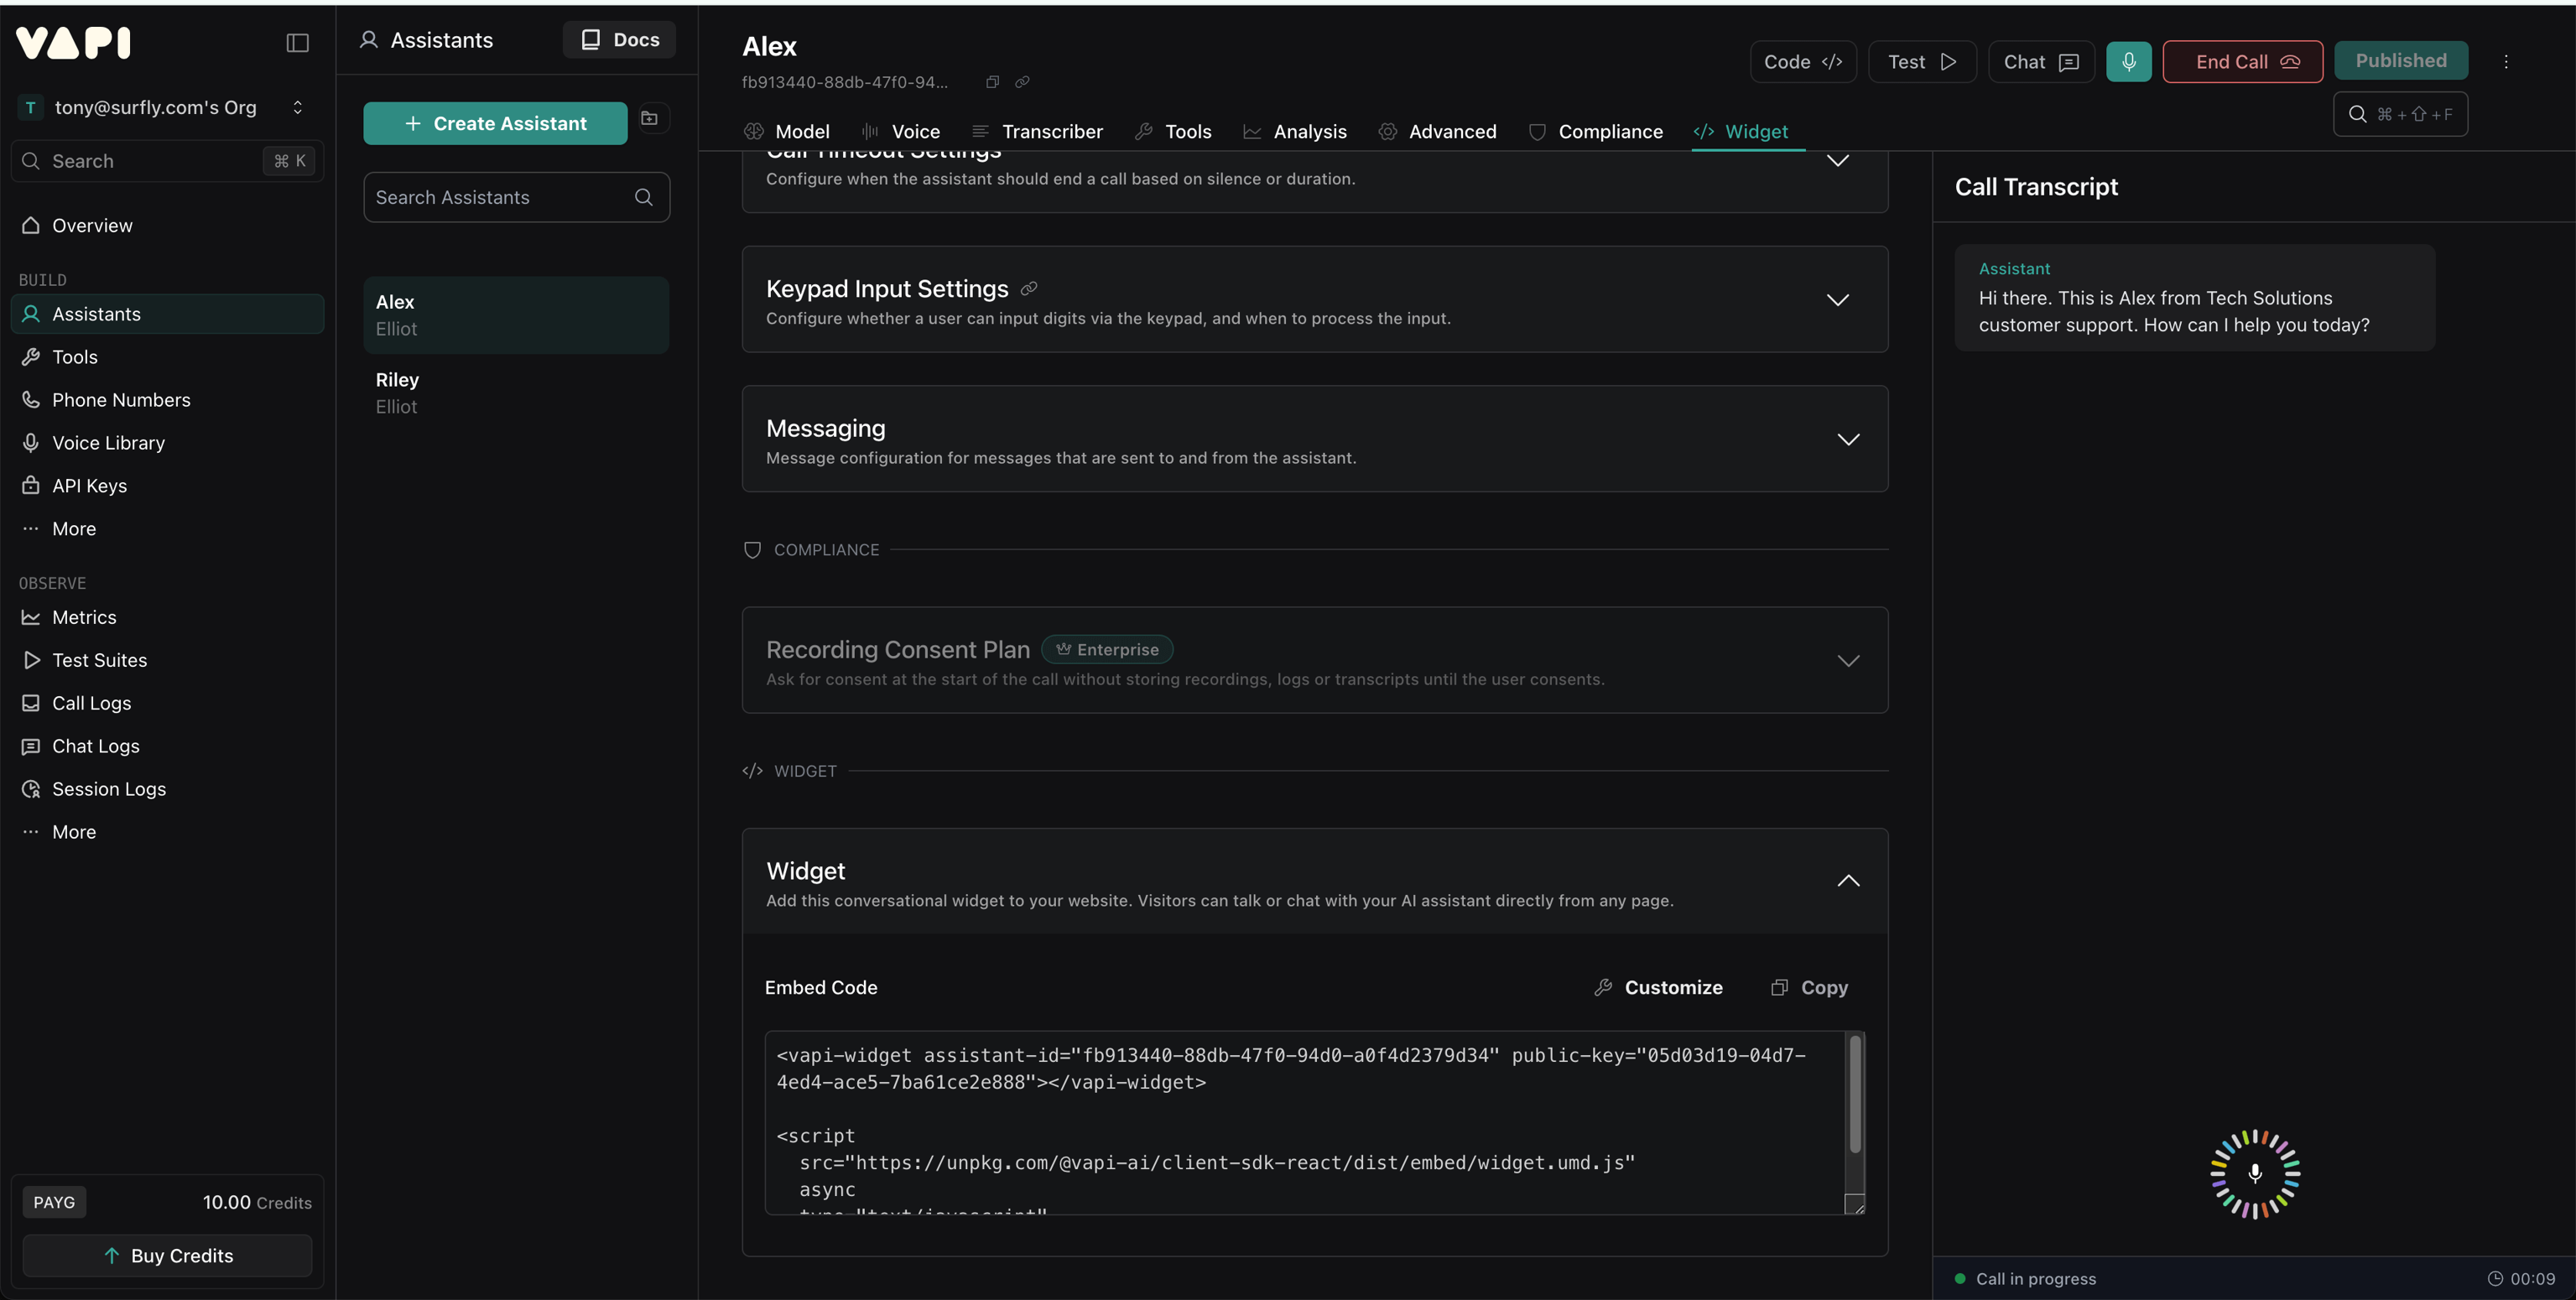Collapse the Widget section
The height and width of the screenshot is (1300, 2576).
pyautogui.click(x=1847, y=881)
